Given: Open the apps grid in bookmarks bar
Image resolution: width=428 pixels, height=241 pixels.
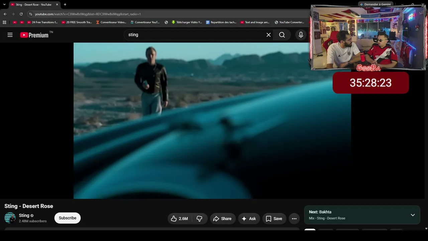Looking at the screenshot, I should pos(4,22).
